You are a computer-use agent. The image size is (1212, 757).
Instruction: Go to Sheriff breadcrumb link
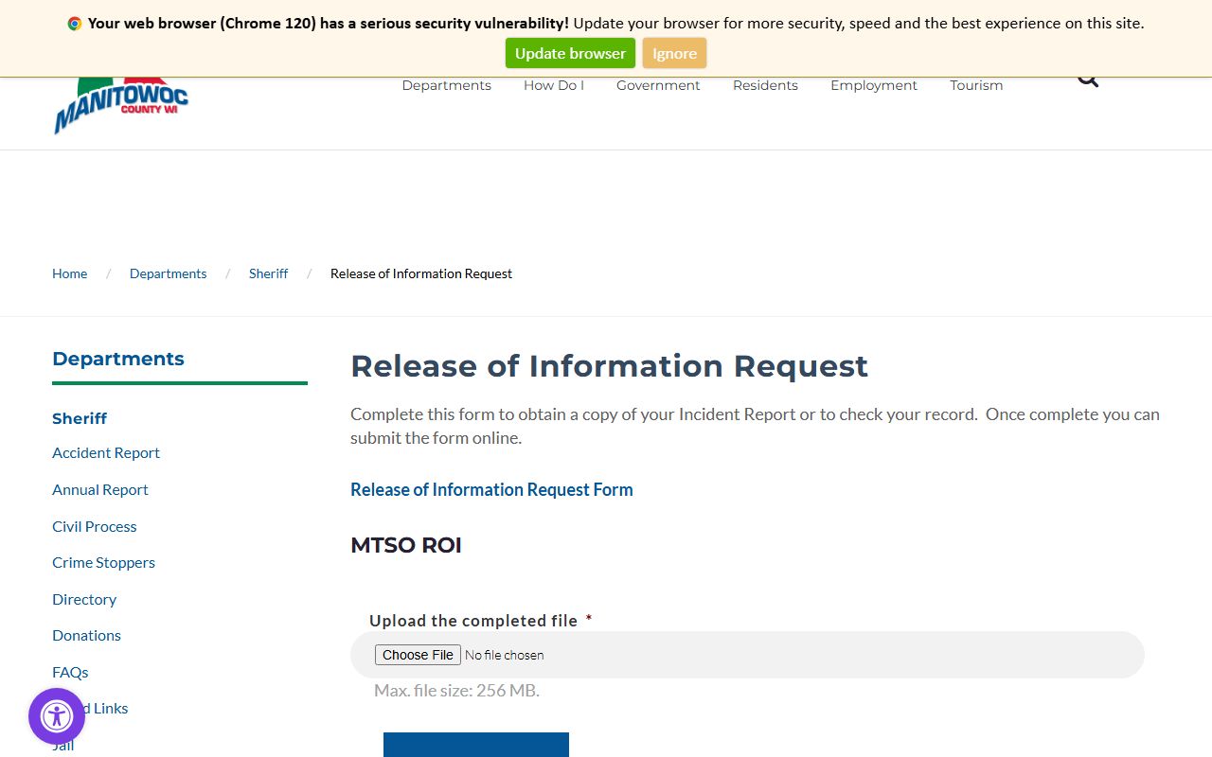pos(268,273)
